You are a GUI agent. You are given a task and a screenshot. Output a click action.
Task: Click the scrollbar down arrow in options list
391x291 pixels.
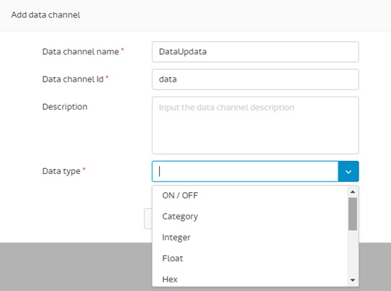click(353, 280)
